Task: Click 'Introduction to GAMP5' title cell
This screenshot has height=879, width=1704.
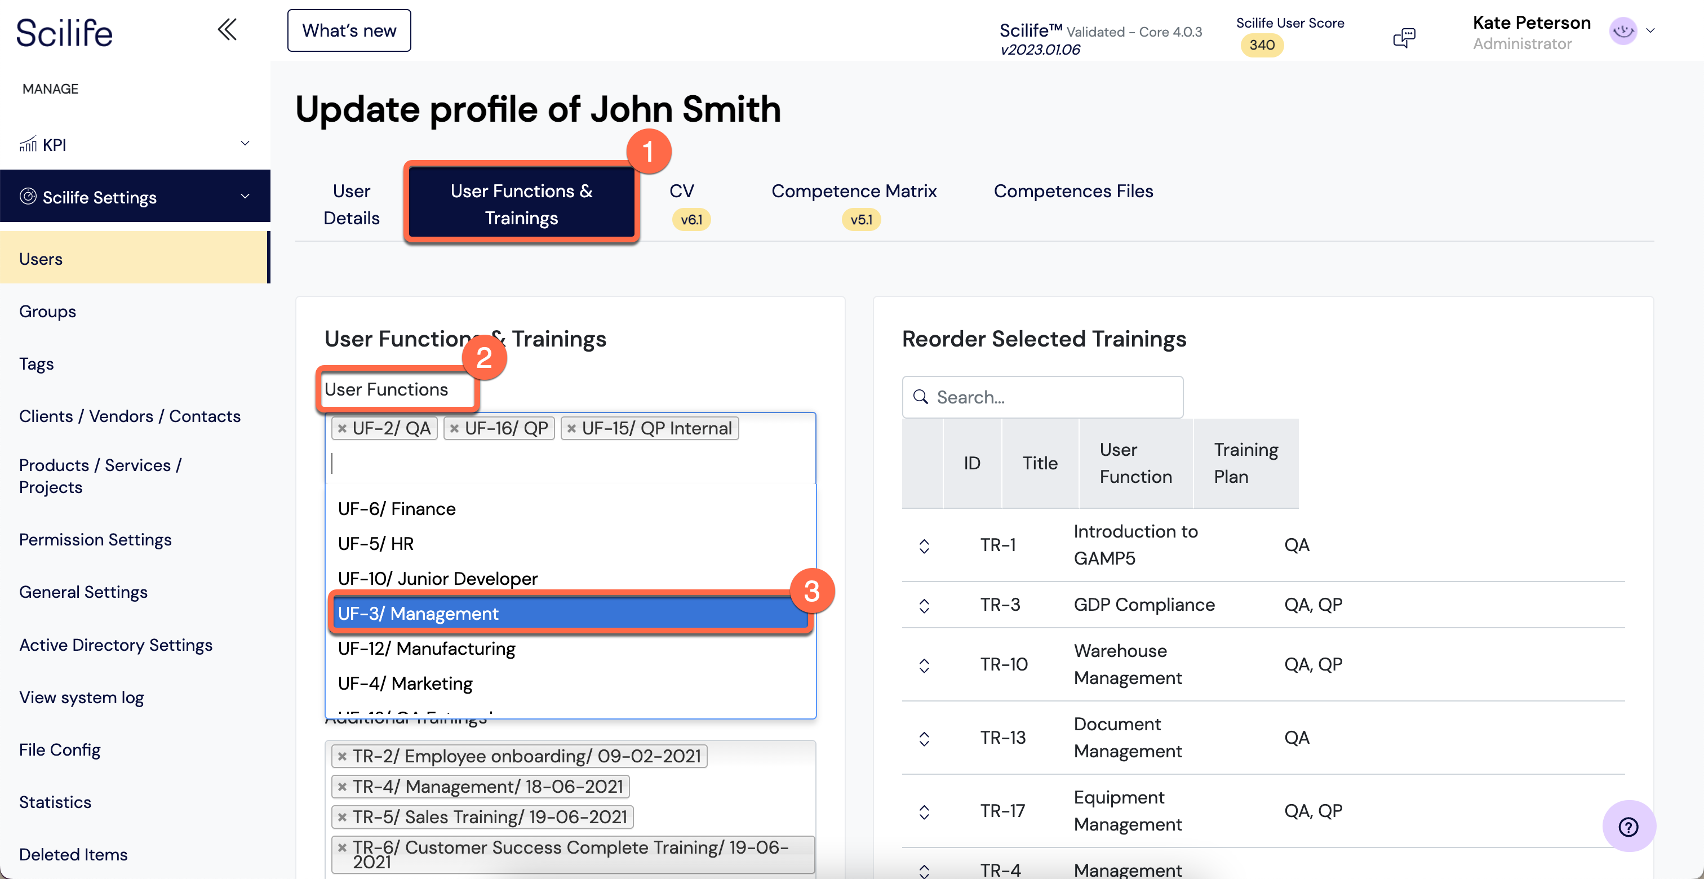Action: click(x=1136, y=545)
